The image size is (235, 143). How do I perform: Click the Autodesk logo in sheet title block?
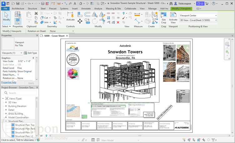point(182,128)
